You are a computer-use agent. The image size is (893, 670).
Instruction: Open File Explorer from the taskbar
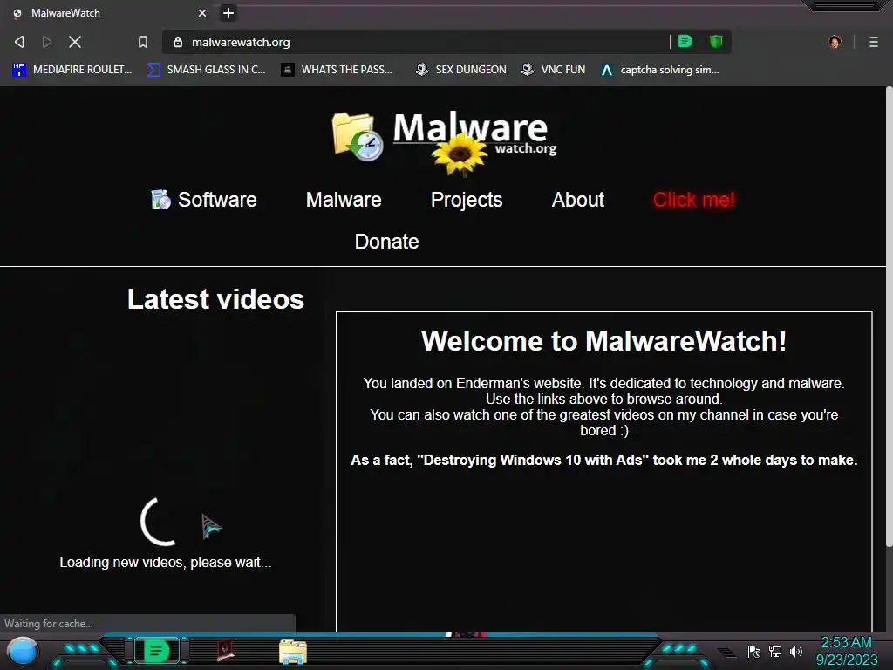[x=293, y=653]
